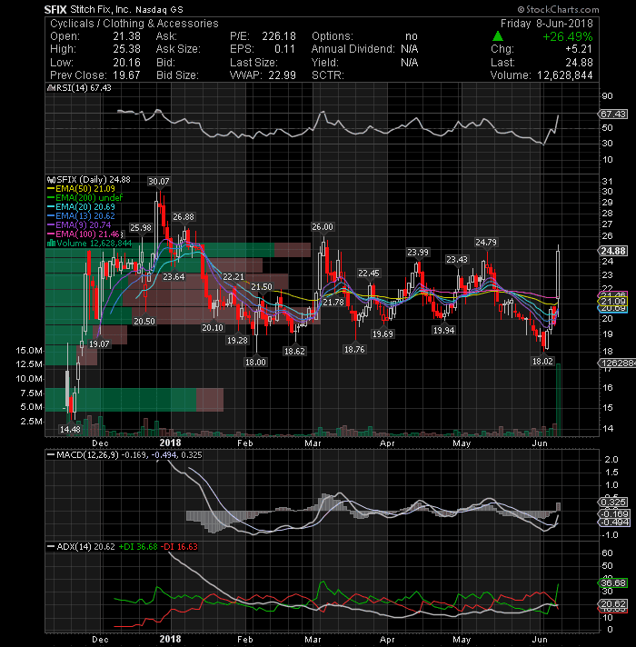Select the VWAP value 22.99

282,75
